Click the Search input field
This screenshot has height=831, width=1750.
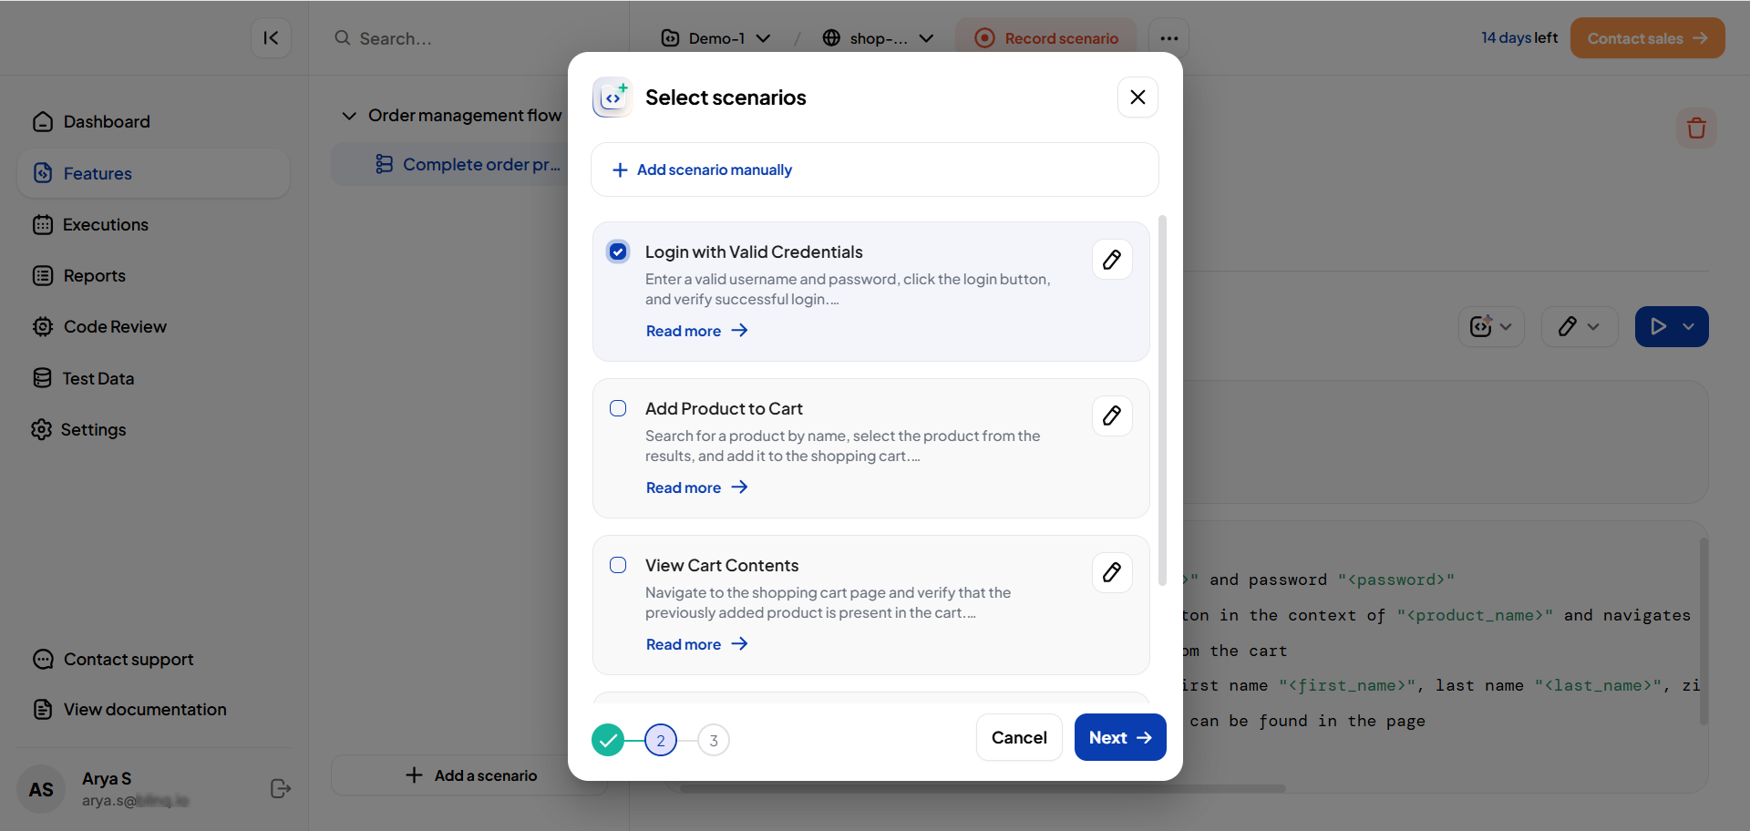(x=456, y=38)
